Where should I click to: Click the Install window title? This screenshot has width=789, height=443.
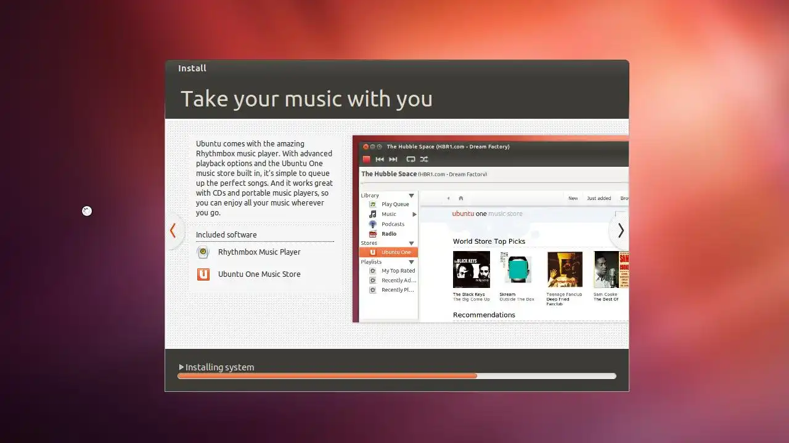tap(192, 68)
